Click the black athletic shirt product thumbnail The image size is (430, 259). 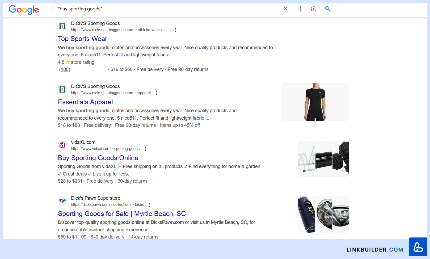coord(315,102)
